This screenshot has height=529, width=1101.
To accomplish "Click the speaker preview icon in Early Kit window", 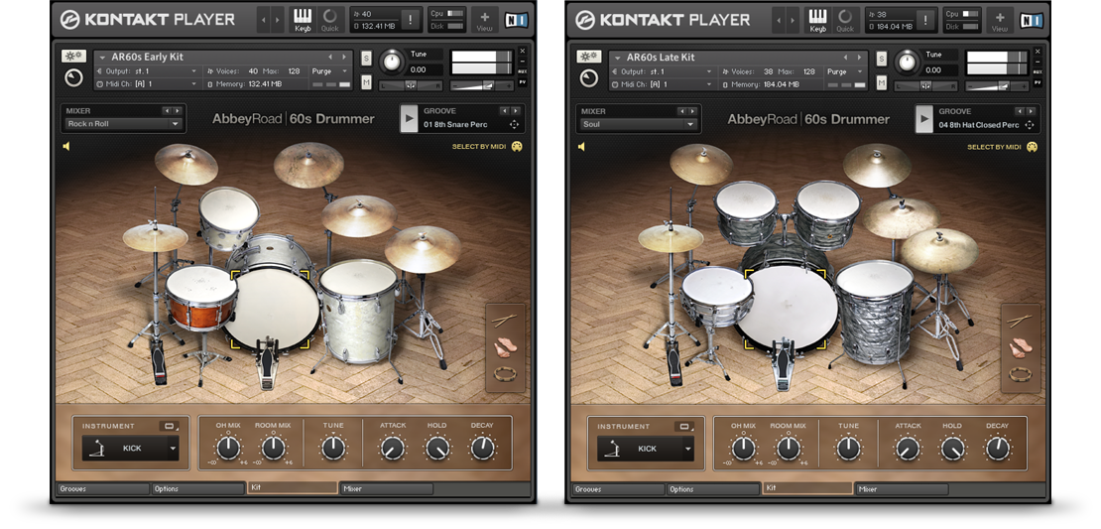I will pyautogui.click(x=66, y=146).
